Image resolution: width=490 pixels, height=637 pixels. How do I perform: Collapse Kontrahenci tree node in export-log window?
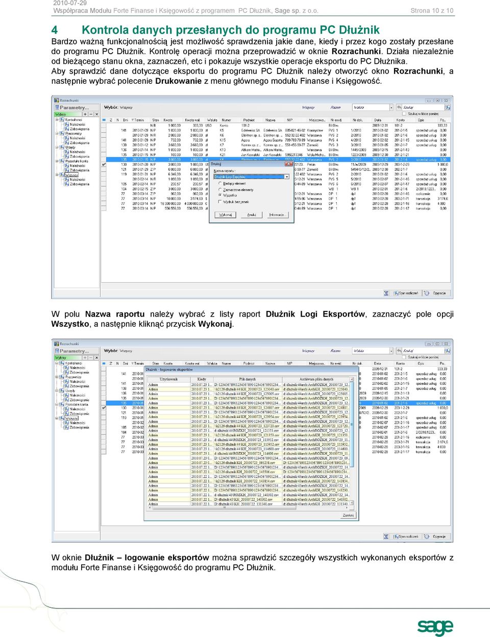[57, 363]
